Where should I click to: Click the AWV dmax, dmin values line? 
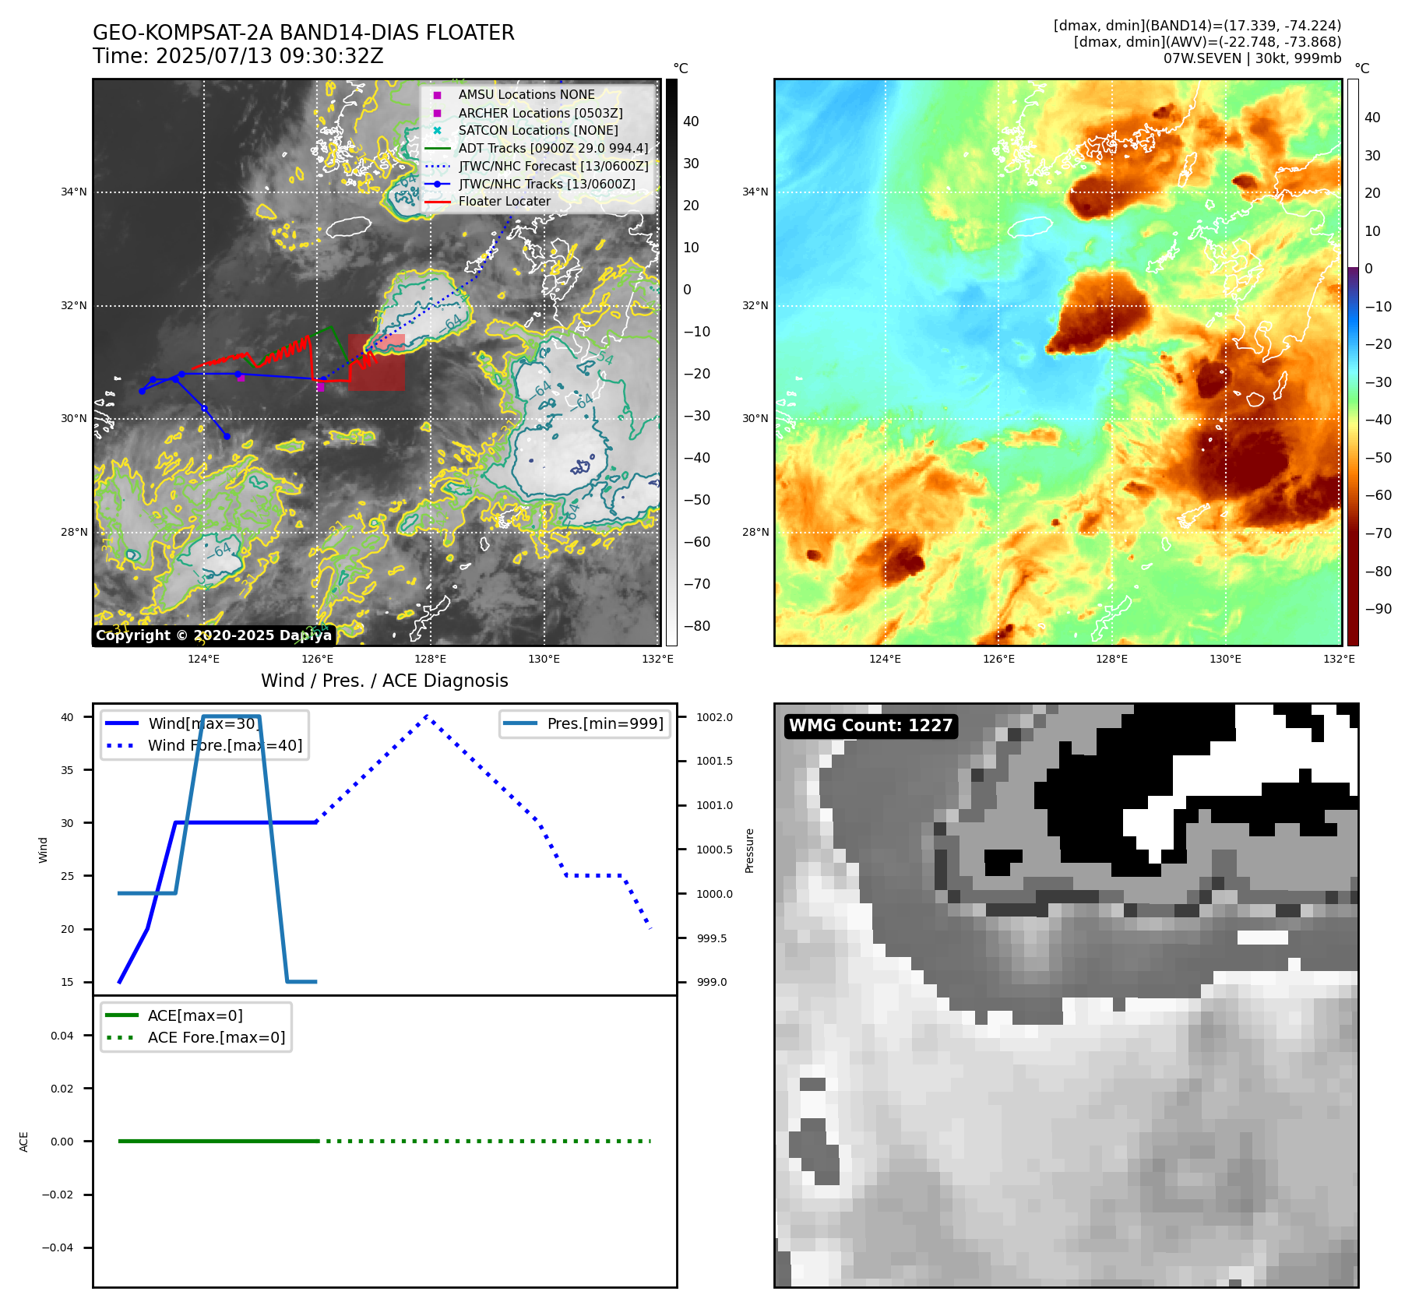click(1207, 42)
